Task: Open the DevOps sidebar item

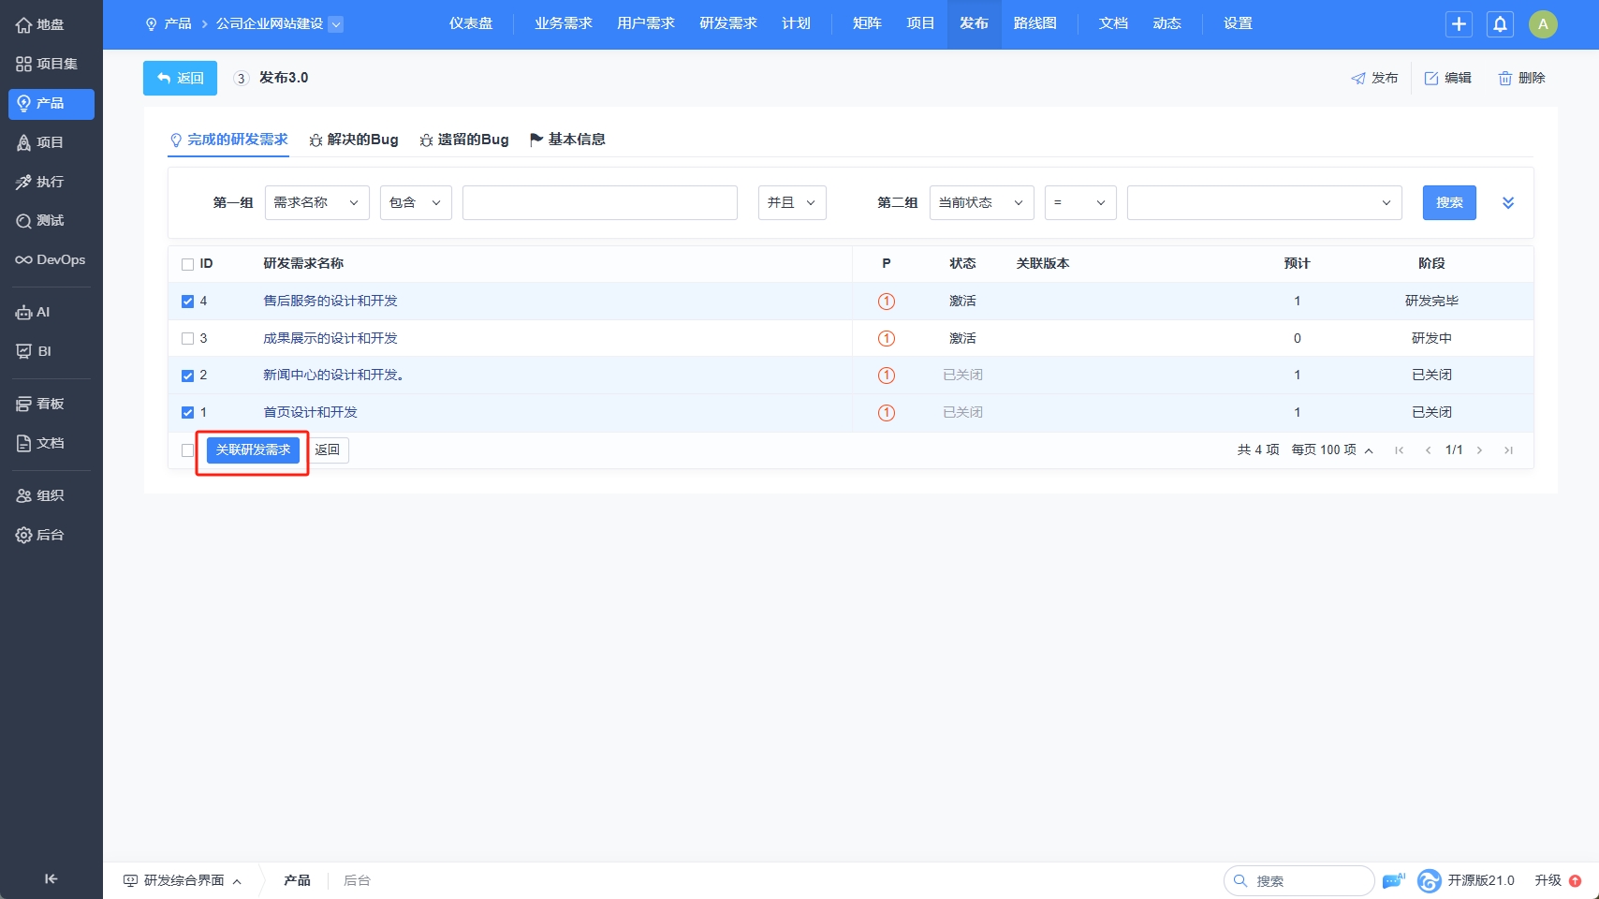Action: coord(51,259)
